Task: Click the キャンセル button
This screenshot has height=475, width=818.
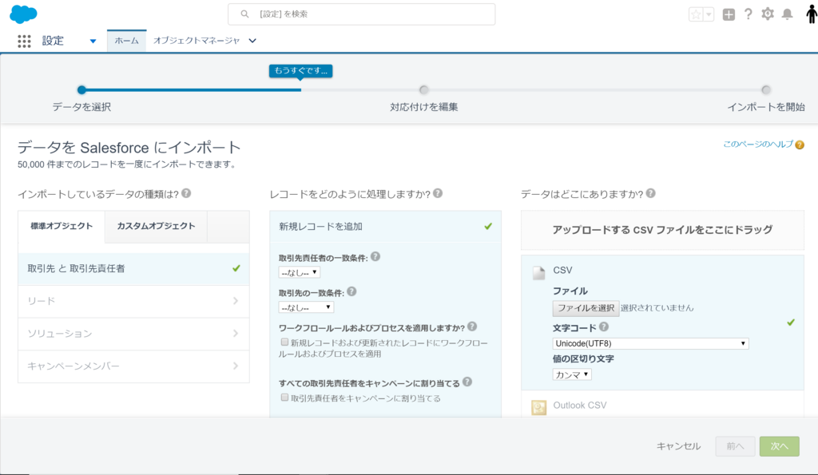Action: (x=678, y=446)
